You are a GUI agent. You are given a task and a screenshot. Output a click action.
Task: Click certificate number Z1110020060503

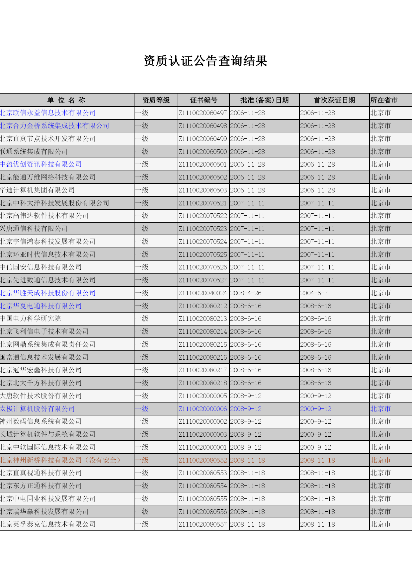(203, 190)
